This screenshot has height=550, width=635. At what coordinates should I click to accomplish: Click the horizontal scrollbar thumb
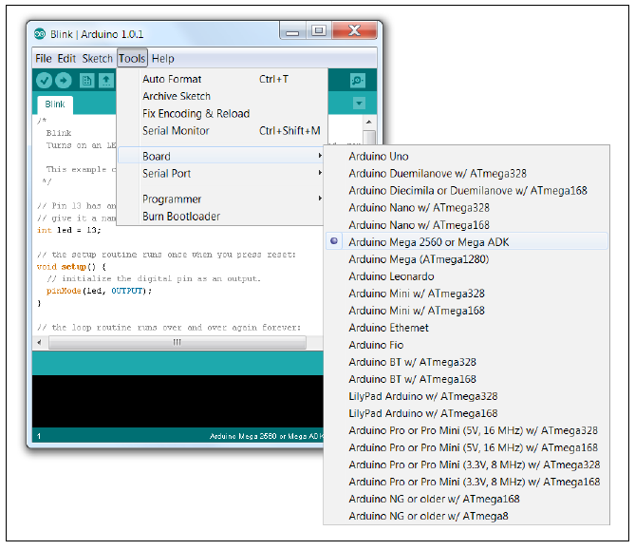[x=177, y=343]
